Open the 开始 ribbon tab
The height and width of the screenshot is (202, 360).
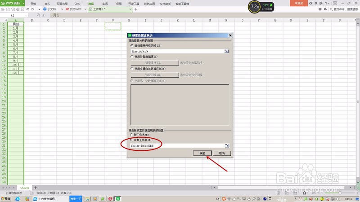33,4
